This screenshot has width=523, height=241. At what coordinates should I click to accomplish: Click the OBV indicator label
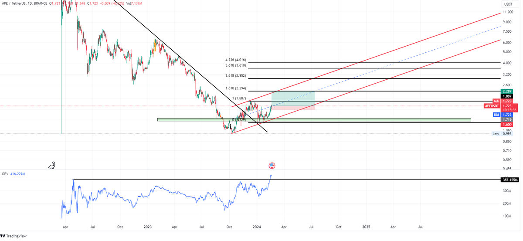[4, 173]
